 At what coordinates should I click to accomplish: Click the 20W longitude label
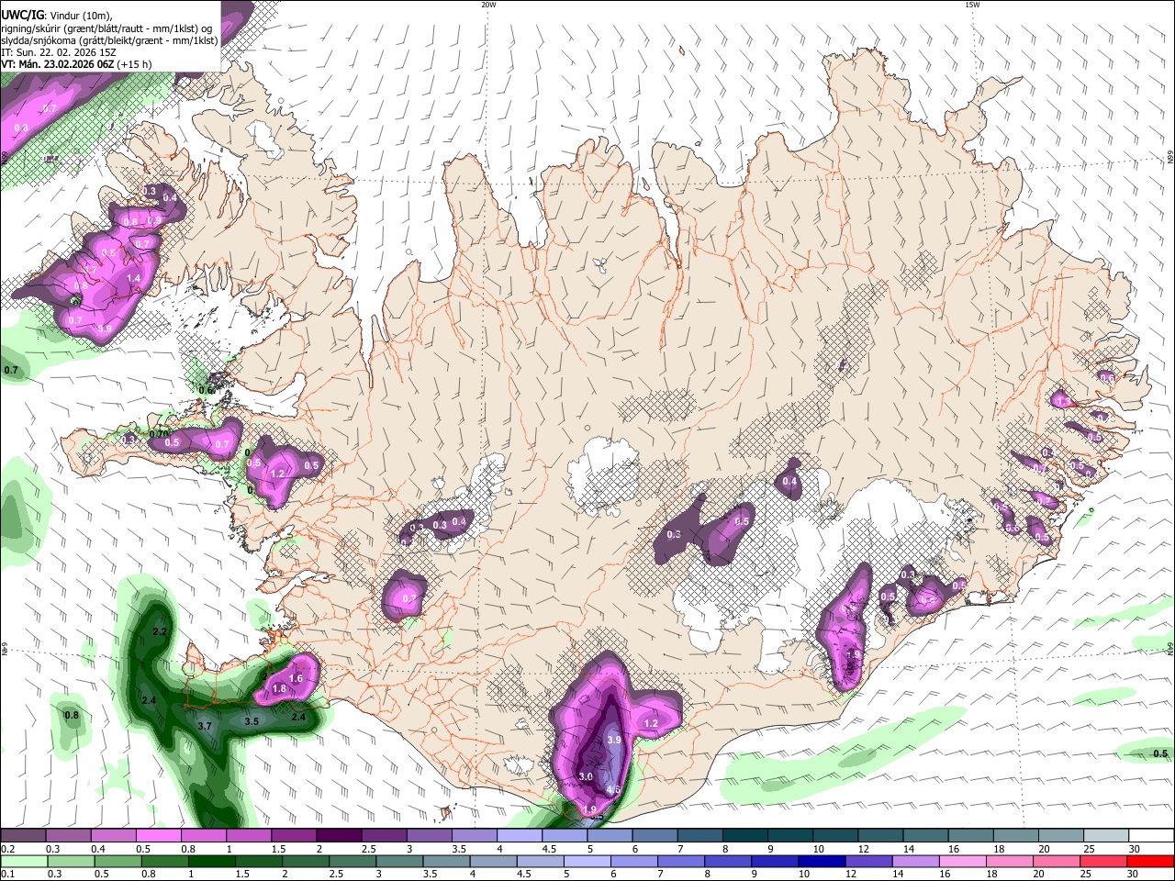[488, 5]
